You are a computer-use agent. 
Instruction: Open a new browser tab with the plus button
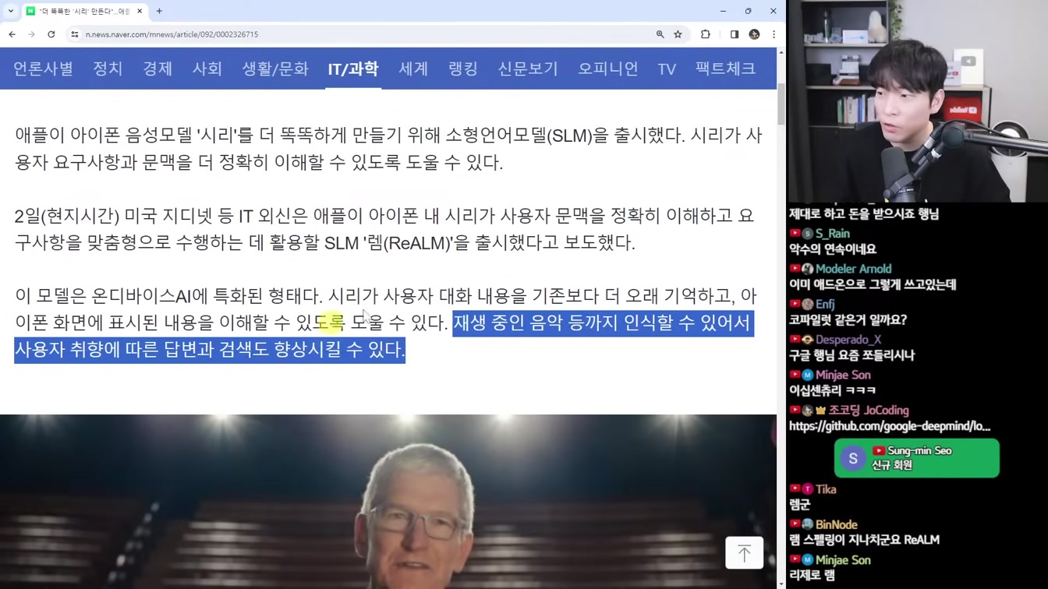[x=159, y=11]
